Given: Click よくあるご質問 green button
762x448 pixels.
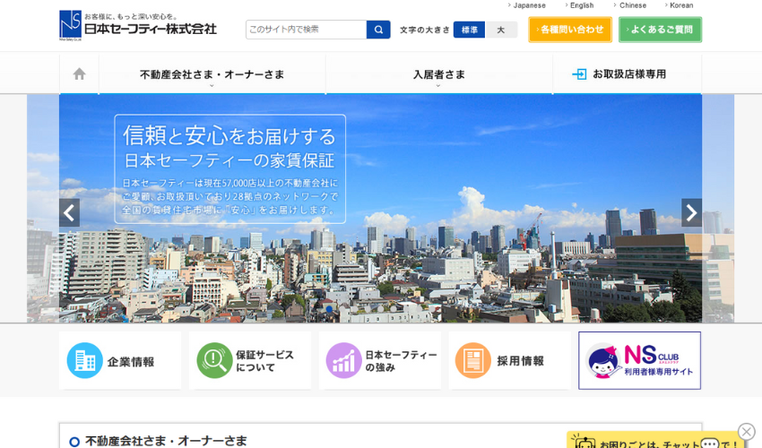Looking at the screenshot, I should coord(660,30).
